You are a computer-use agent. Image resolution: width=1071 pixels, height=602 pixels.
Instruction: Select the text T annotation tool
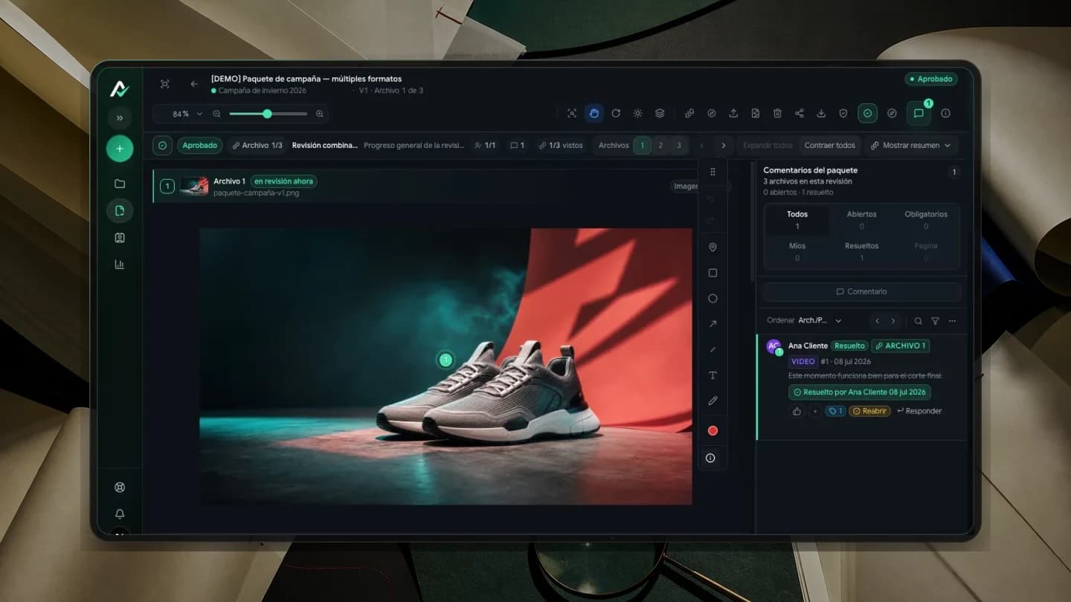pyautogui.click(x=713, y=375)
